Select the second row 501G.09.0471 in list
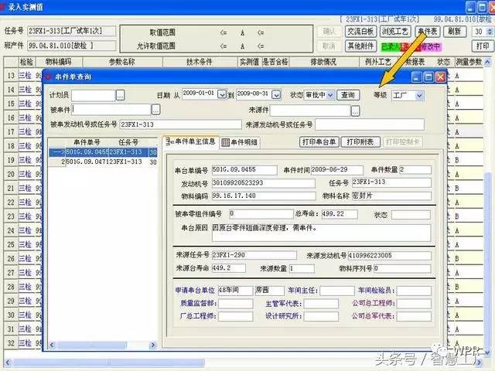 pyautogui.click(x=103, y=162)
